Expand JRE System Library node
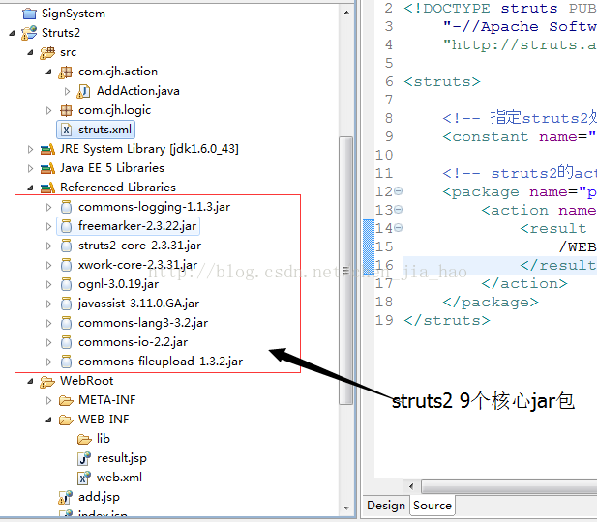This screenshot has width=597, height=522. 30,150
